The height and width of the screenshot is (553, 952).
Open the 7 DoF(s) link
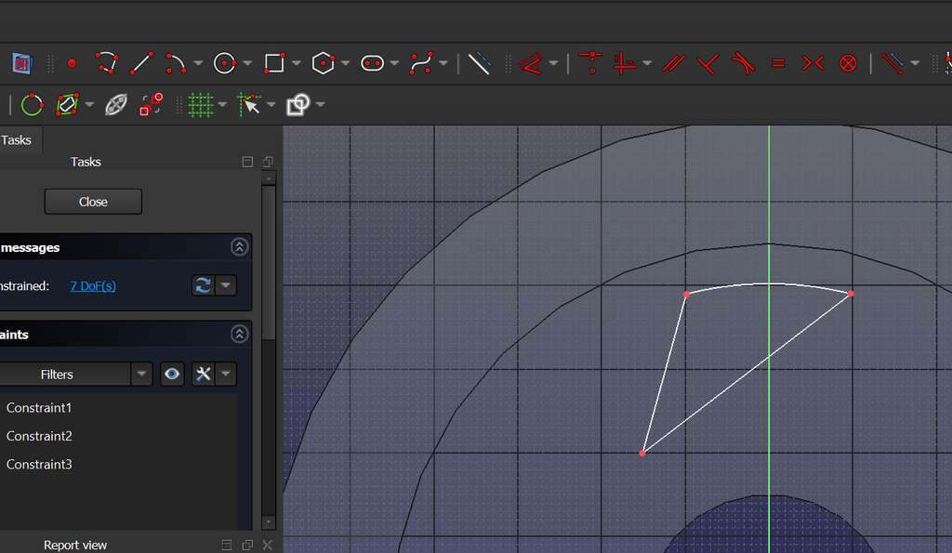pyautogui.click(x=93, y=286)
